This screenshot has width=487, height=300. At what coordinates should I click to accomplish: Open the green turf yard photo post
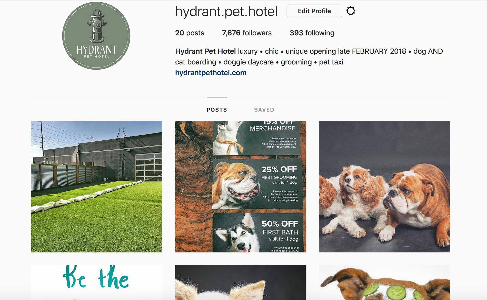96,187
